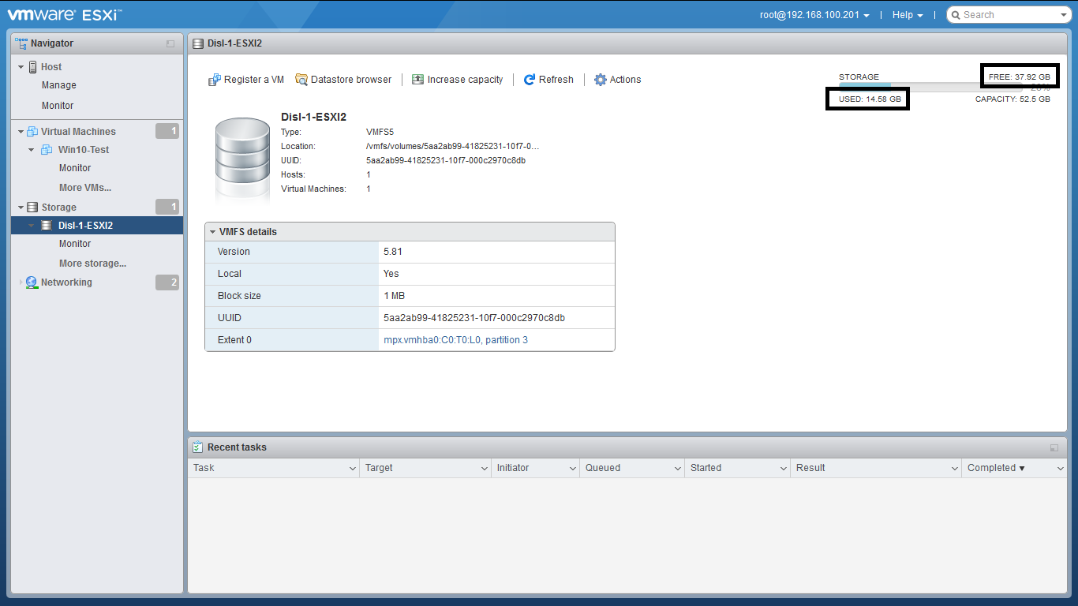This screenshot has height=606, width=1078.
Task: Click the Increase capacity icon
Action: (418, 80)
